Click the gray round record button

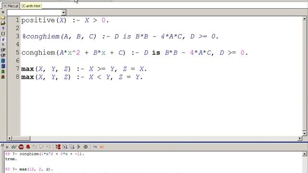click(x=86, y=147)
